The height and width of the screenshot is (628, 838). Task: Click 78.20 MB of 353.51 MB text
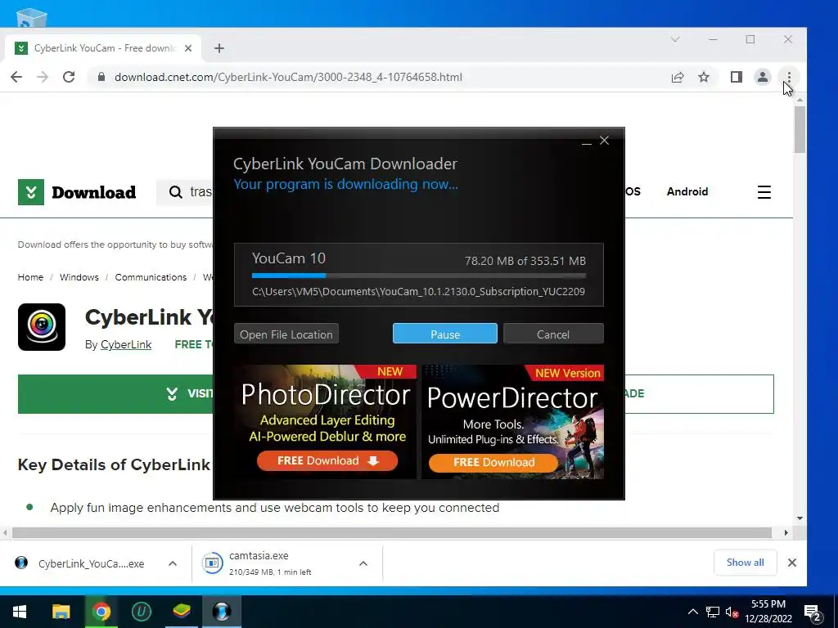click(x=525, y=261)
